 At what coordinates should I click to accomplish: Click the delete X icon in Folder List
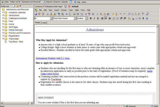click(x=20, y=6)
